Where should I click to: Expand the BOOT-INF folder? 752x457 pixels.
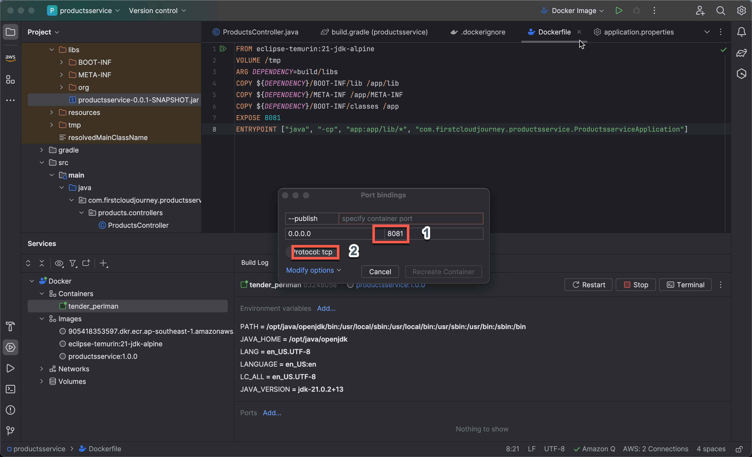click(x=61, y=62)
